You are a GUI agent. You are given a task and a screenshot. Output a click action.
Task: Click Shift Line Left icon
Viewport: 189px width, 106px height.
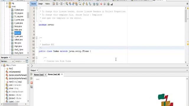coord(94,4)
